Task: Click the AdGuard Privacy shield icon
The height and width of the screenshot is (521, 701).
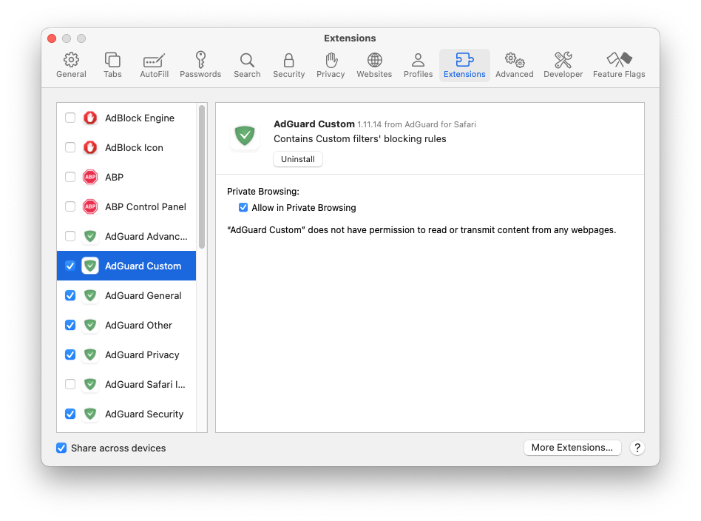Action: click(90, 354)
